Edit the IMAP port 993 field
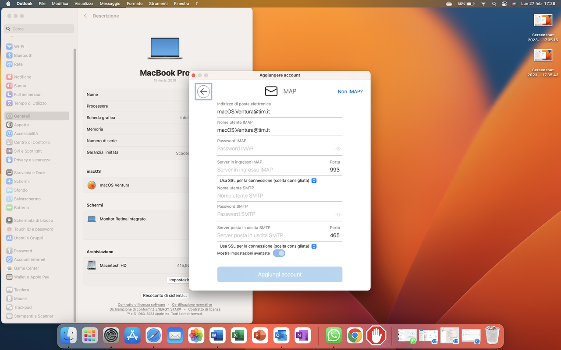Image resolution: width=561 pixels, height=350 pixels. (335, 170)
